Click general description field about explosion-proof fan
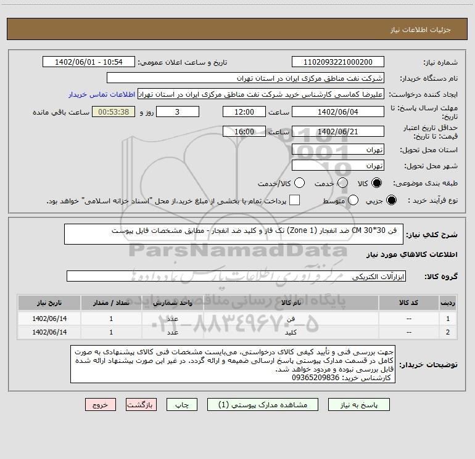The height and width of the screenshot is (459, 475). click(234, 234)
